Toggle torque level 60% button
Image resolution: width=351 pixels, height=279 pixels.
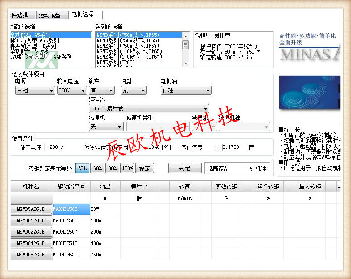tap(97, 168)
